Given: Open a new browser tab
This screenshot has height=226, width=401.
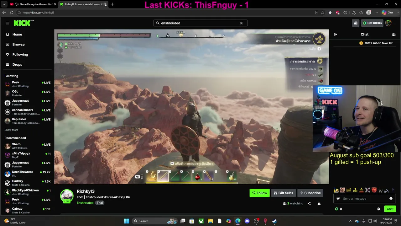Looking at the screenshot, I should pos(112,4).
